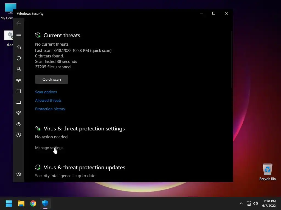This screenshot has height=210, width=281.
Task: Launch Google Chrome from taskbar
Action: (x=33, y=203)
